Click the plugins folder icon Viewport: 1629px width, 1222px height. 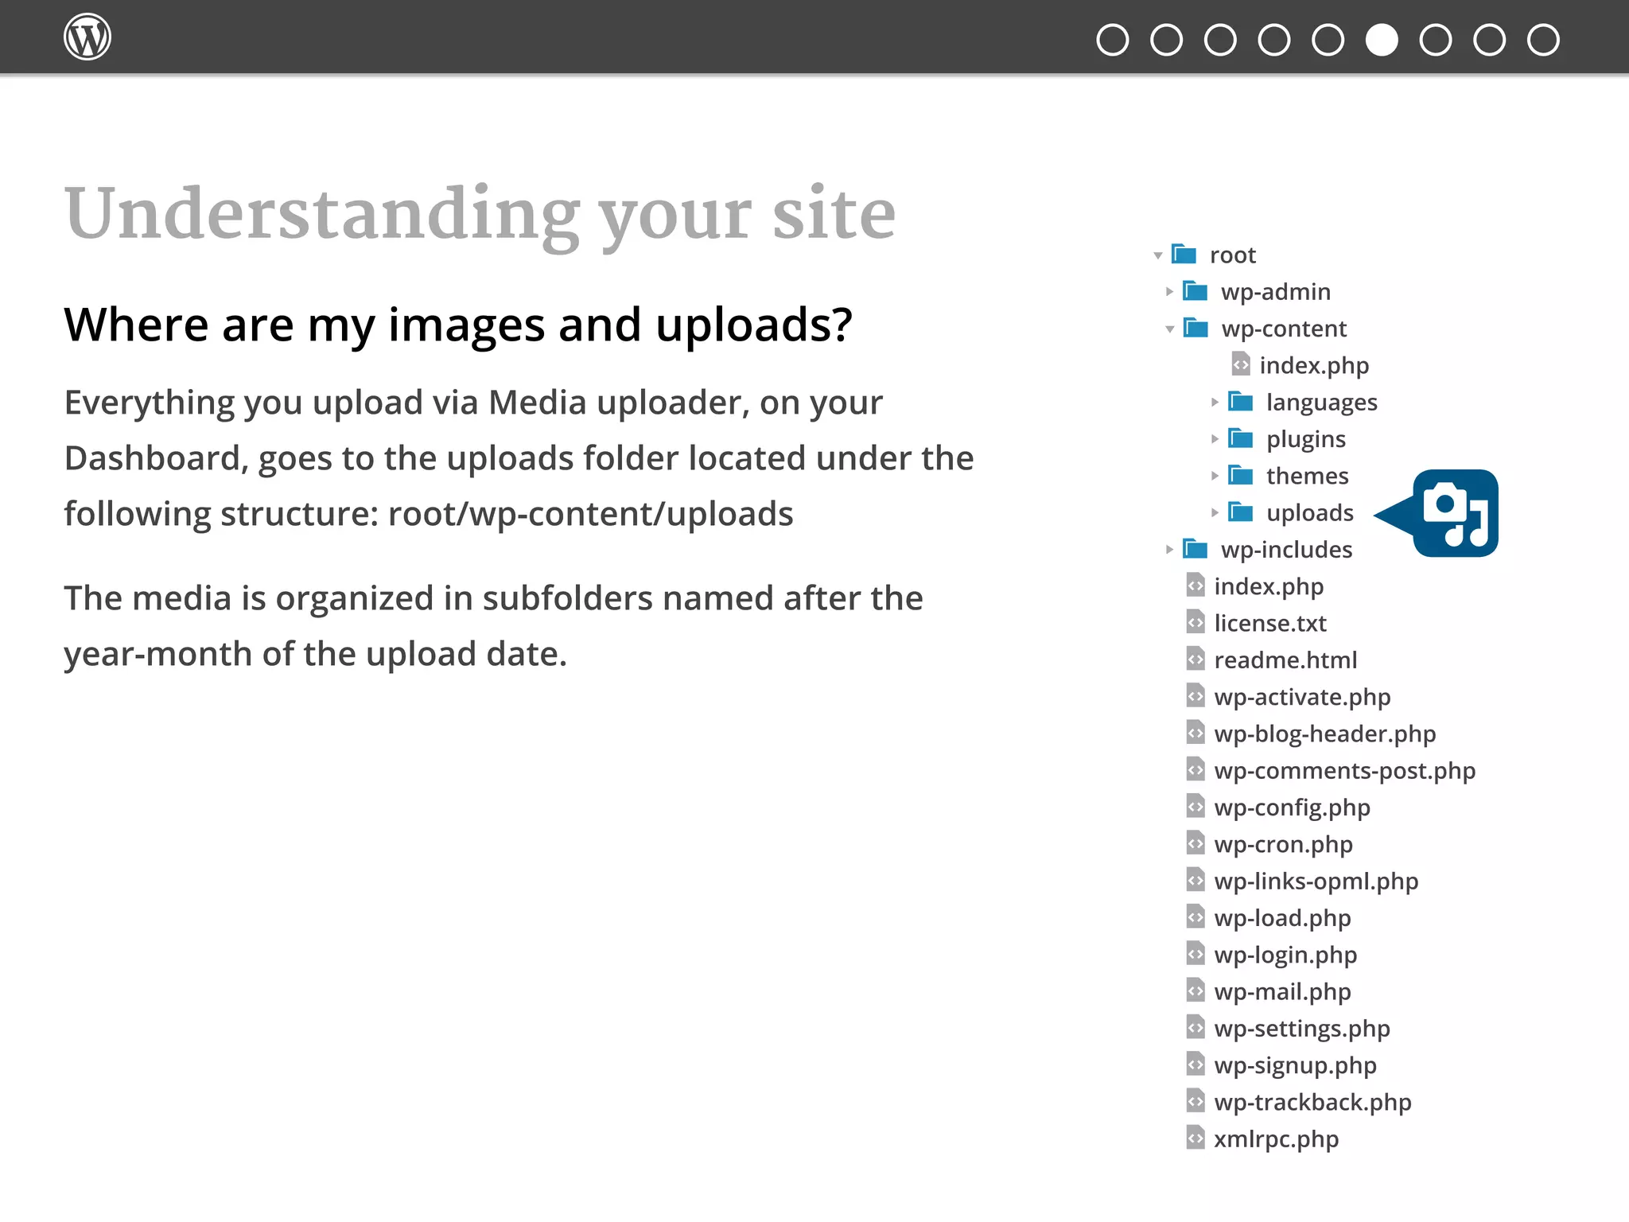[1241, 438]
